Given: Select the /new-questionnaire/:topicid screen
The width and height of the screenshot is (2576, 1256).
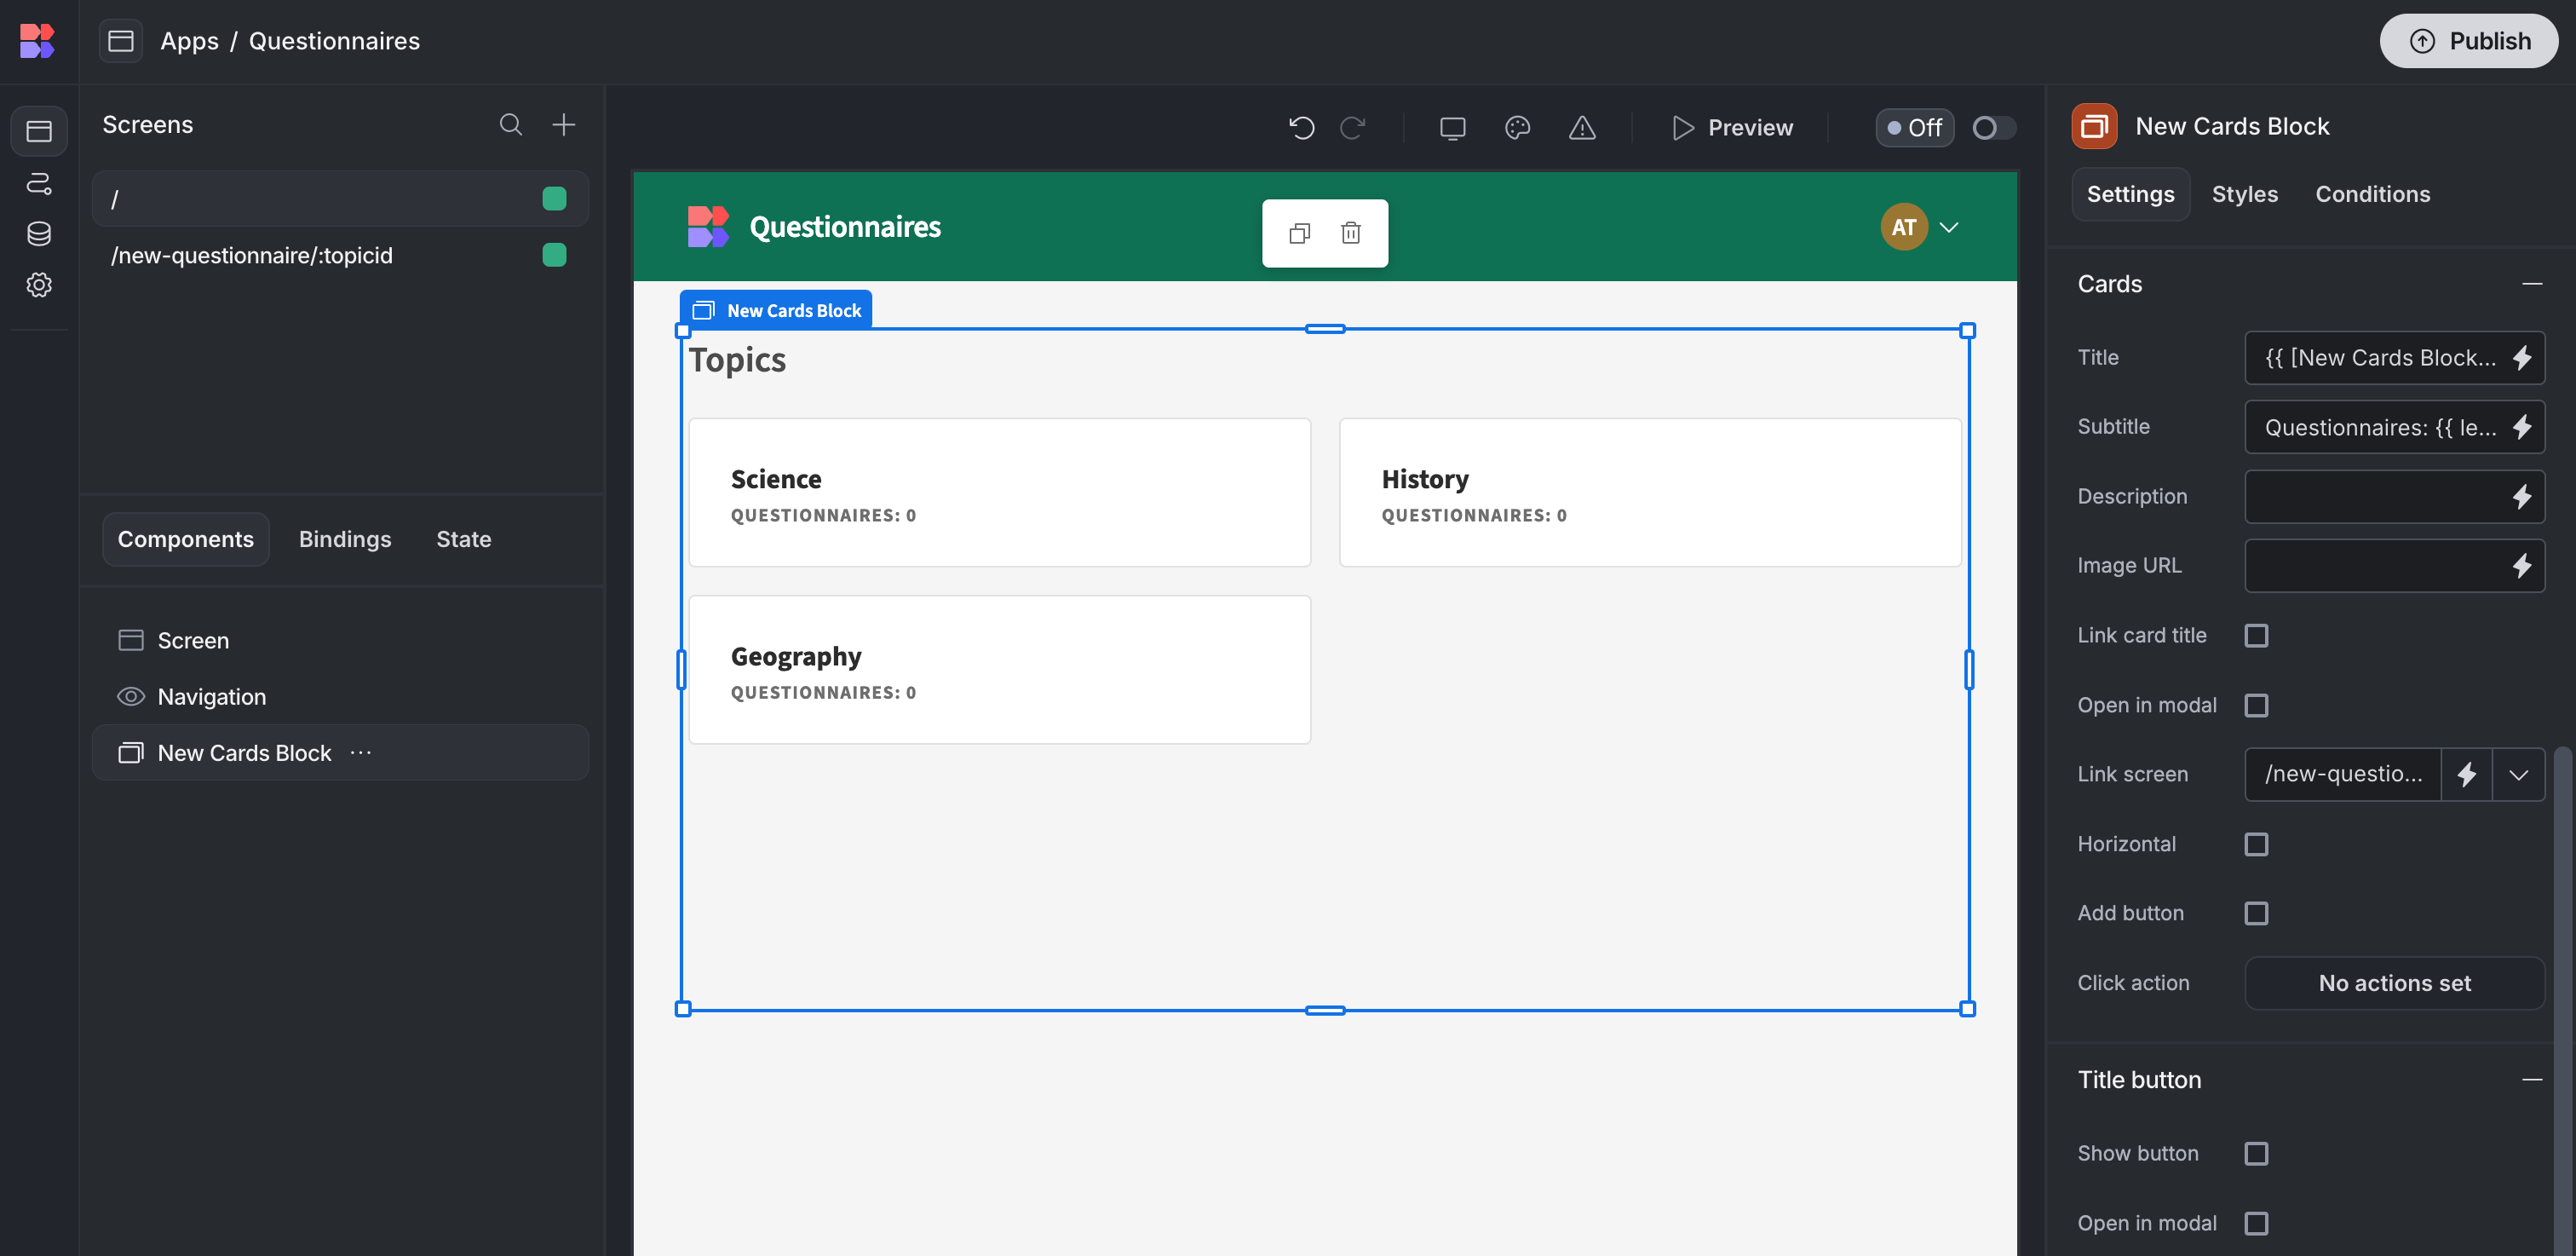Looking at the screenshot, I should pos(340,255).
